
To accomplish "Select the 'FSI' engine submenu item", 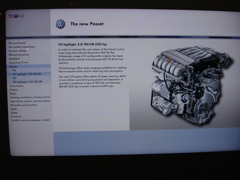I will [x=14, y=70].
